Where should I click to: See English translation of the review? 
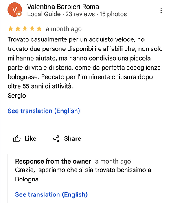[x=44, y=111]
